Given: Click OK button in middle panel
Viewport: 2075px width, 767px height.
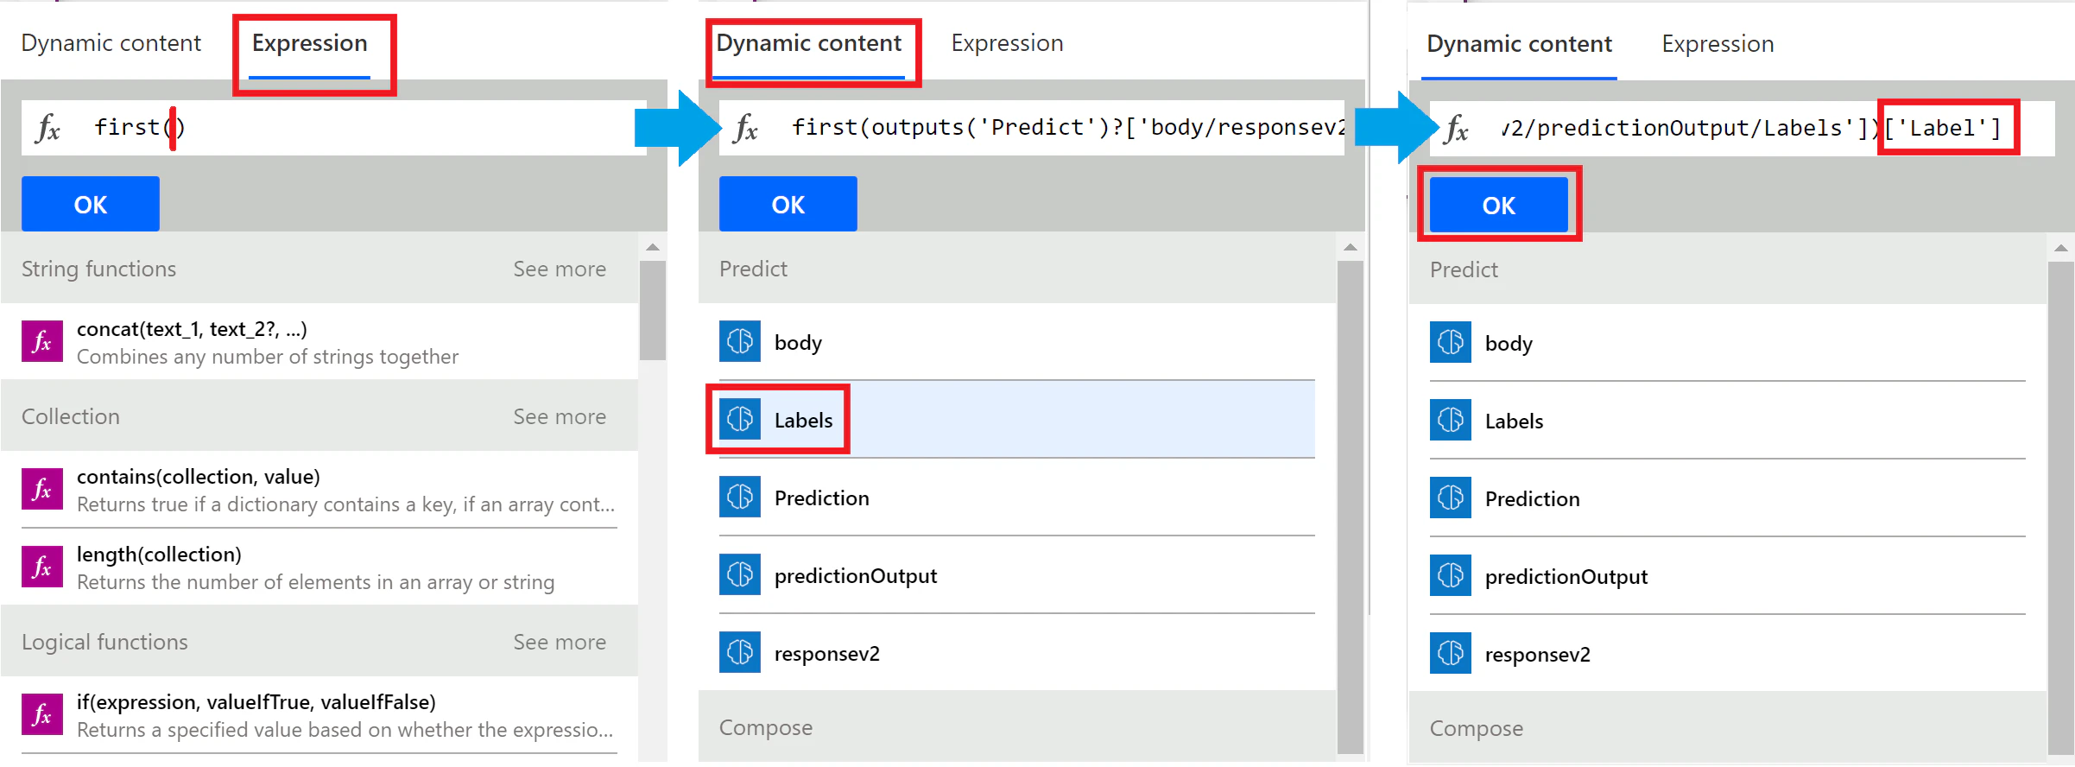Looking at the screenshot, I should tap(788, 204).
